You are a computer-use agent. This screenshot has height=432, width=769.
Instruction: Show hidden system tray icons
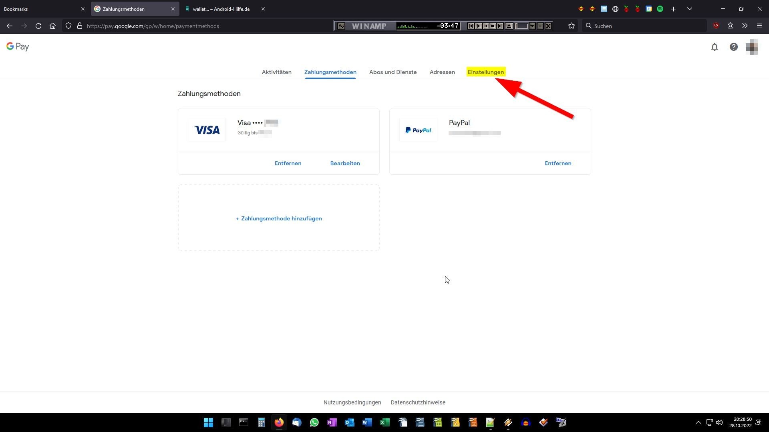click(698, 422)
